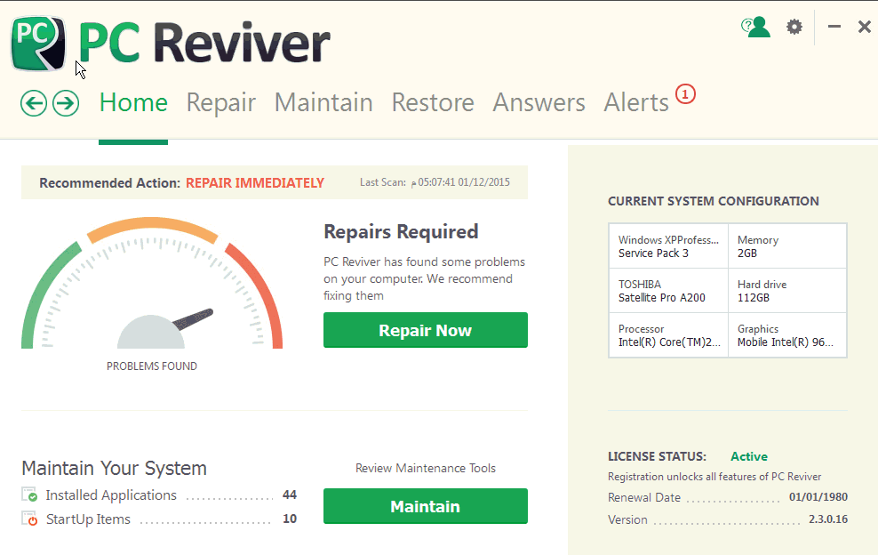
Task: Click the green Maintain button
Action: pyautogui.click(x=425, y=506)
